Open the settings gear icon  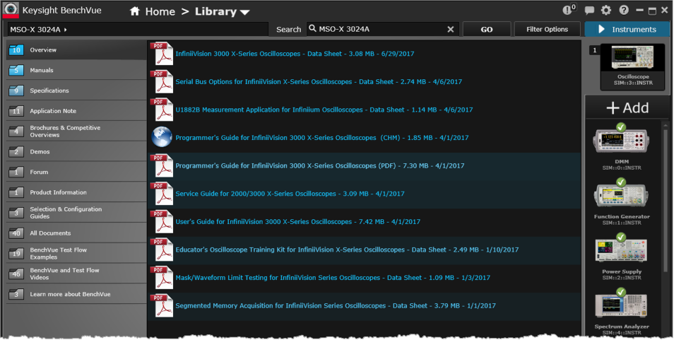(606, 11)
